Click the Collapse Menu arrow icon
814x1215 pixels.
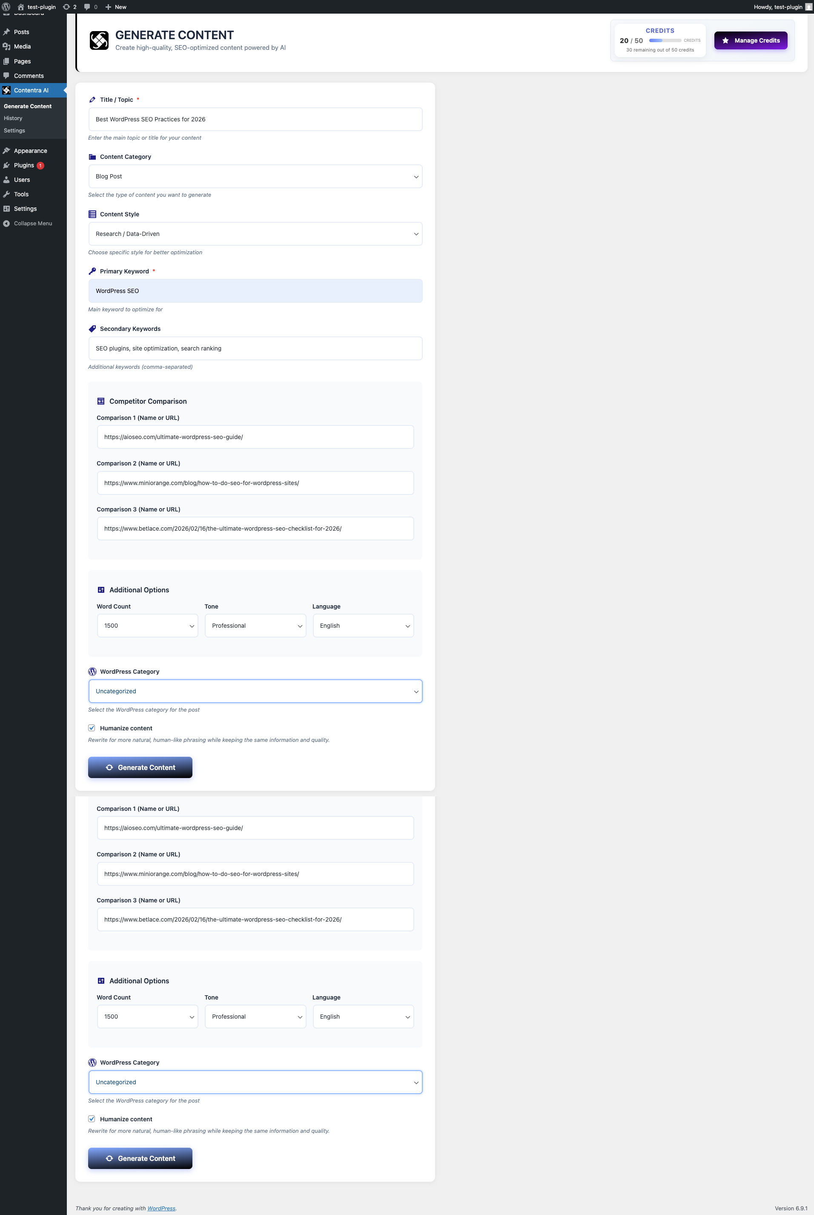[x=6, y=223]
